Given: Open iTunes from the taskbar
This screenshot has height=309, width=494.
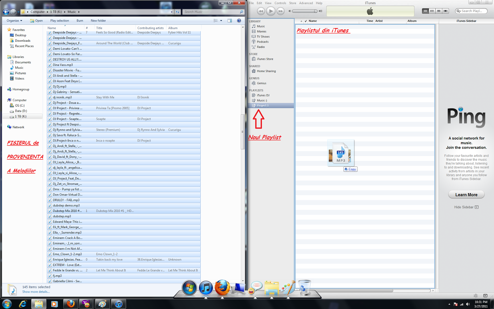Looking at the screenshot, I should pos(119,304).
